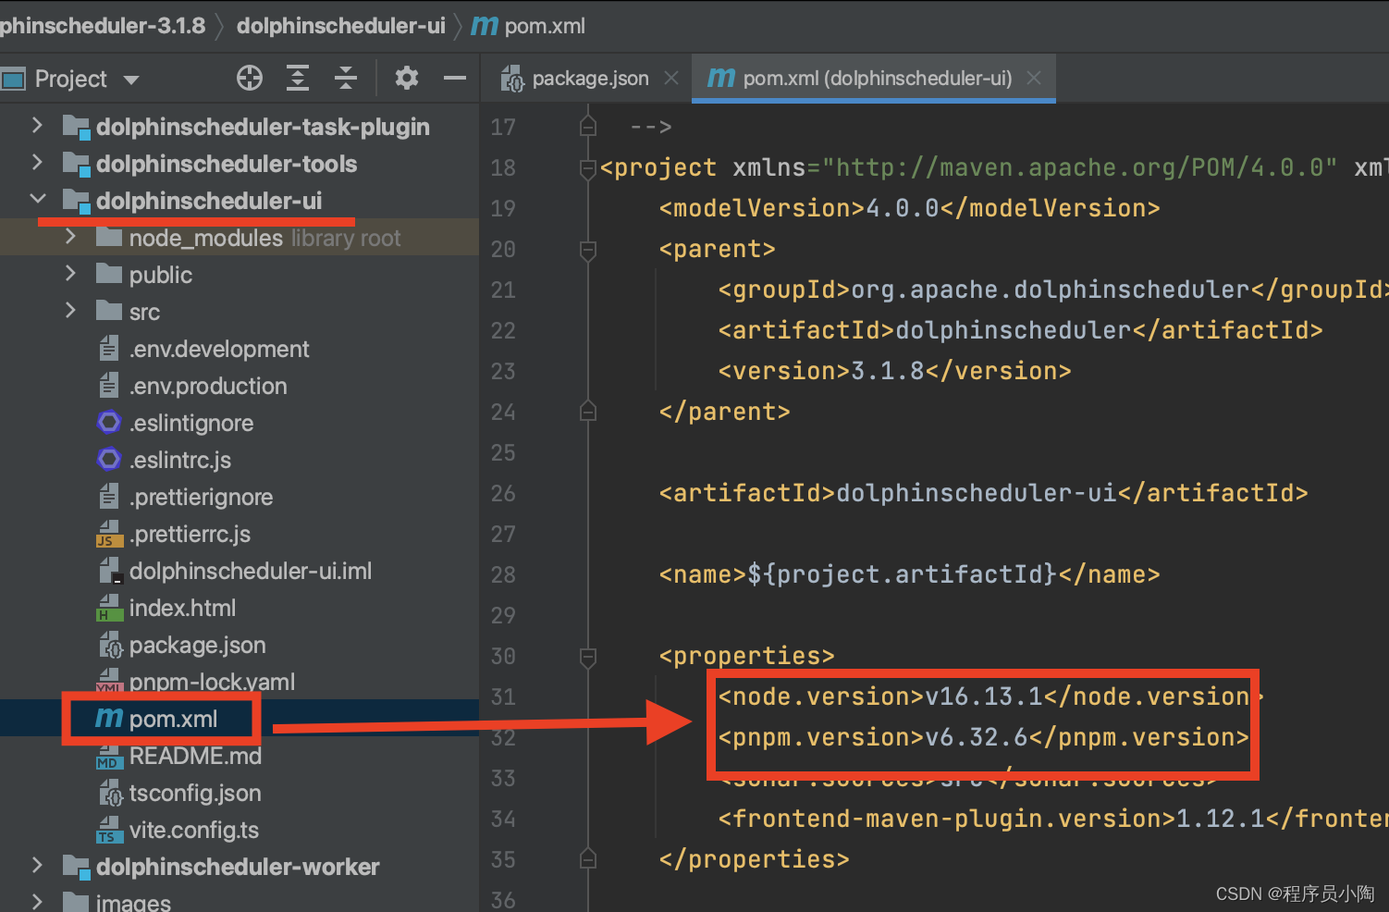1389x912 pixels.
Task: Fold the project tag at line 18
Action: click(x=587, y=168)
